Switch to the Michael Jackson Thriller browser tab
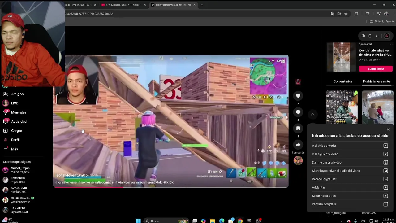The width and height of the screenshot is (396, 223). click(123, 5)
